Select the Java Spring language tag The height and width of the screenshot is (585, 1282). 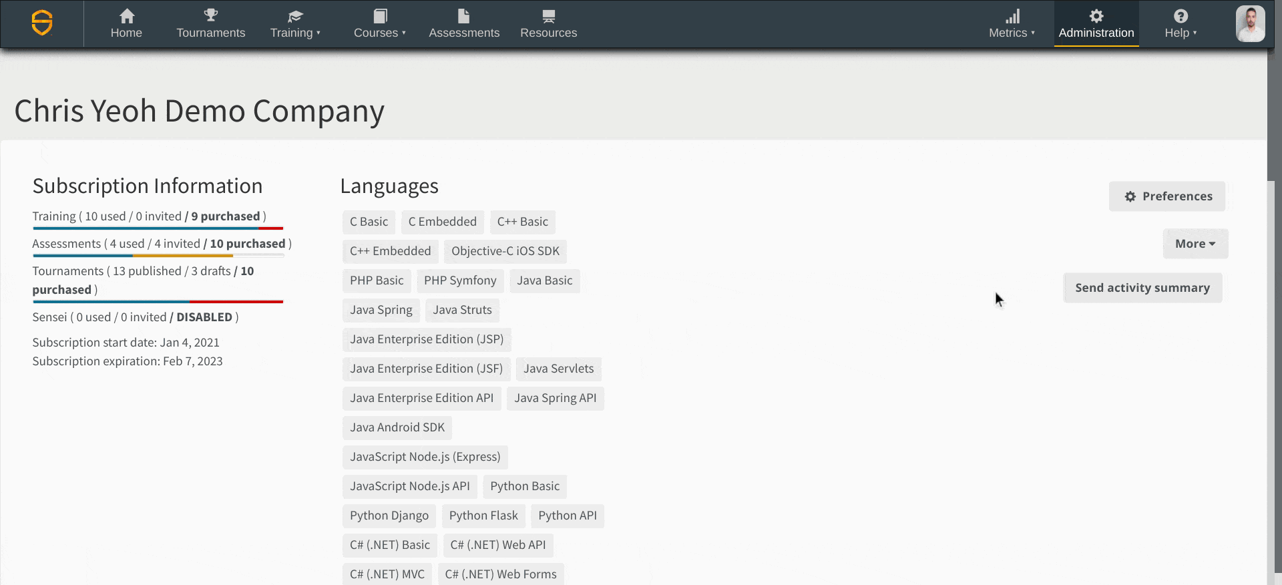pos(381,310)
